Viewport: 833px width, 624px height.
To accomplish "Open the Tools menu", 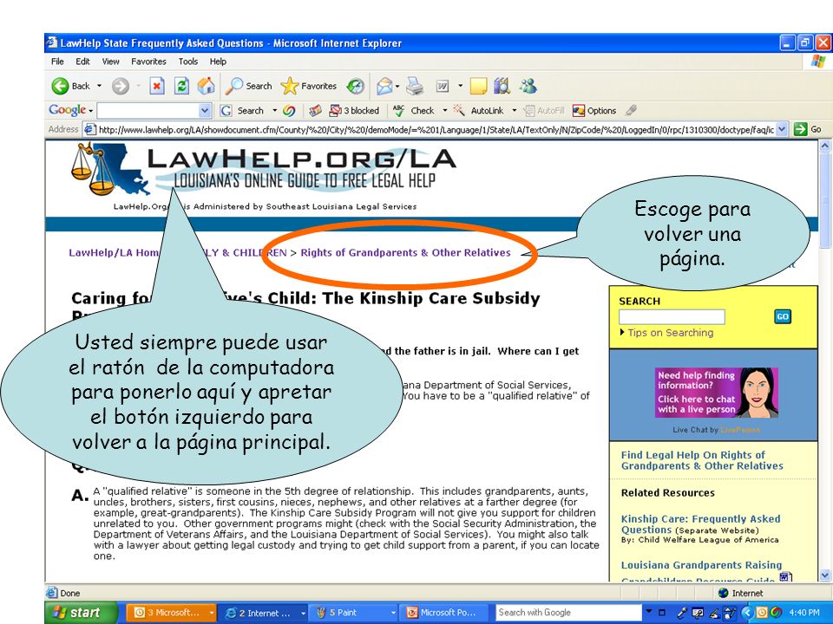I will [188, 62].
